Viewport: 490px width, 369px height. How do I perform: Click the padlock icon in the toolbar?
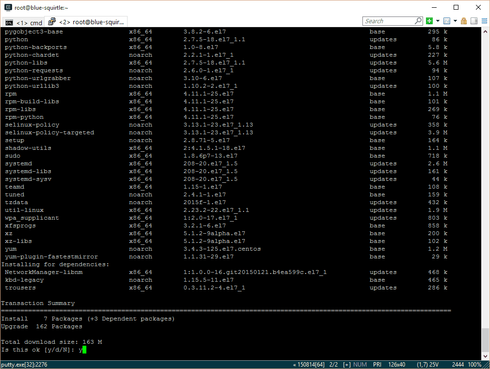pyautogui.click(x=464, y=21)
